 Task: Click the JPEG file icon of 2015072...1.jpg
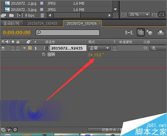click(x=7, y=3)
